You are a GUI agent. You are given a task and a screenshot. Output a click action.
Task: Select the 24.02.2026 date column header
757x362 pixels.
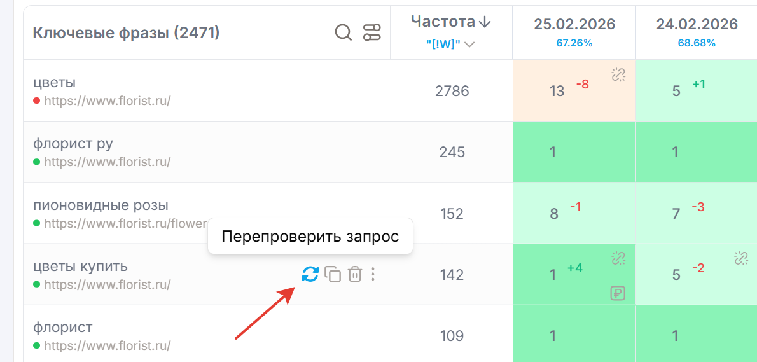697,24
